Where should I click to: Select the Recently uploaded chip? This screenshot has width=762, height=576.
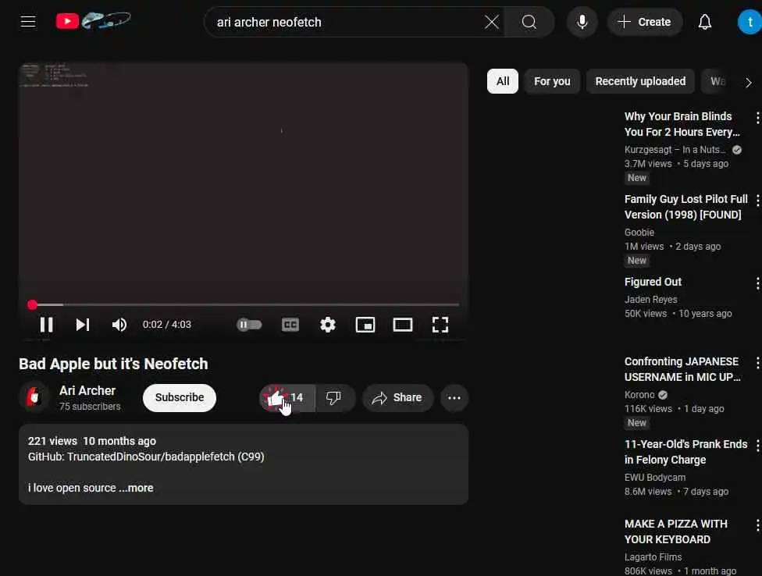(x=640, y=81)
